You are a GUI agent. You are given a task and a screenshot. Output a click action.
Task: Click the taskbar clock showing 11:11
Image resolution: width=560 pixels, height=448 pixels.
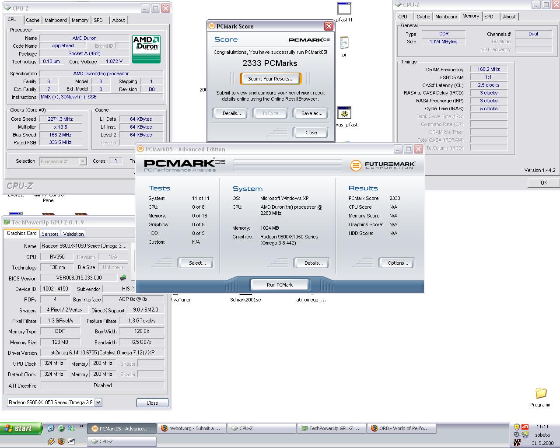tap(542, 427)
